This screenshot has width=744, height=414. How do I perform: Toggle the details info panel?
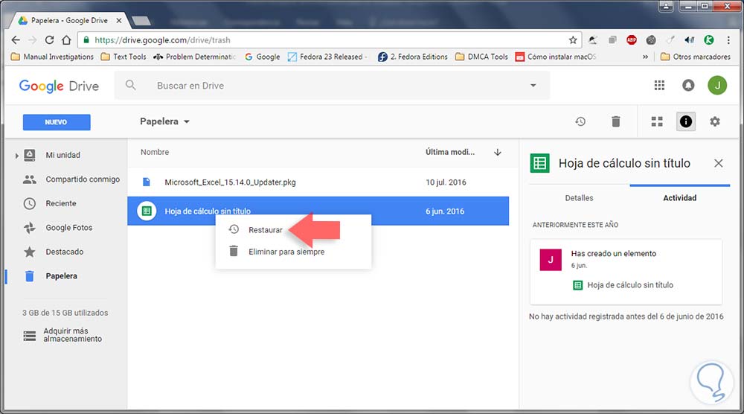[686, 121]
